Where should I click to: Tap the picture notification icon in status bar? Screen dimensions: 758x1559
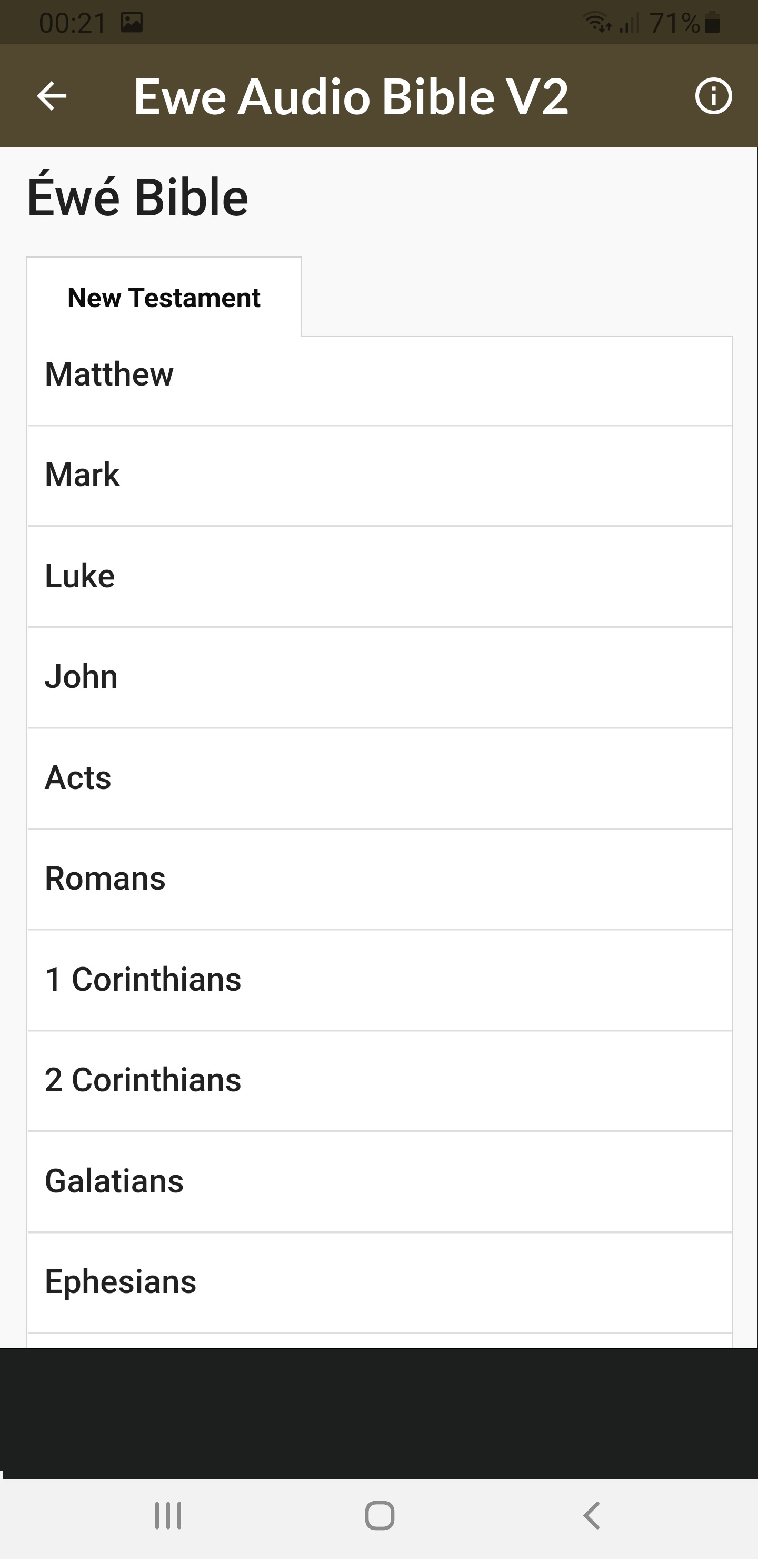coord(131,23)
